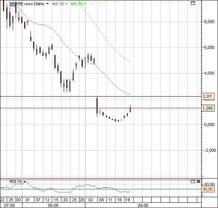
Task: Click date label 20 on time axis
Action: (x=65, y=200)
